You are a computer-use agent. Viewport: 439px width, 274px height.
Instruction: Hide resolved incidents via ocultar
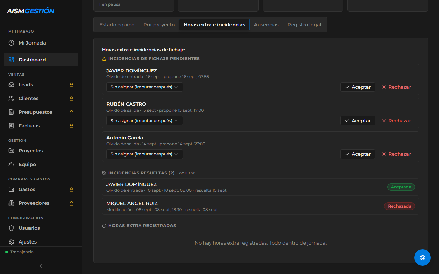click(x=187, y=173)
